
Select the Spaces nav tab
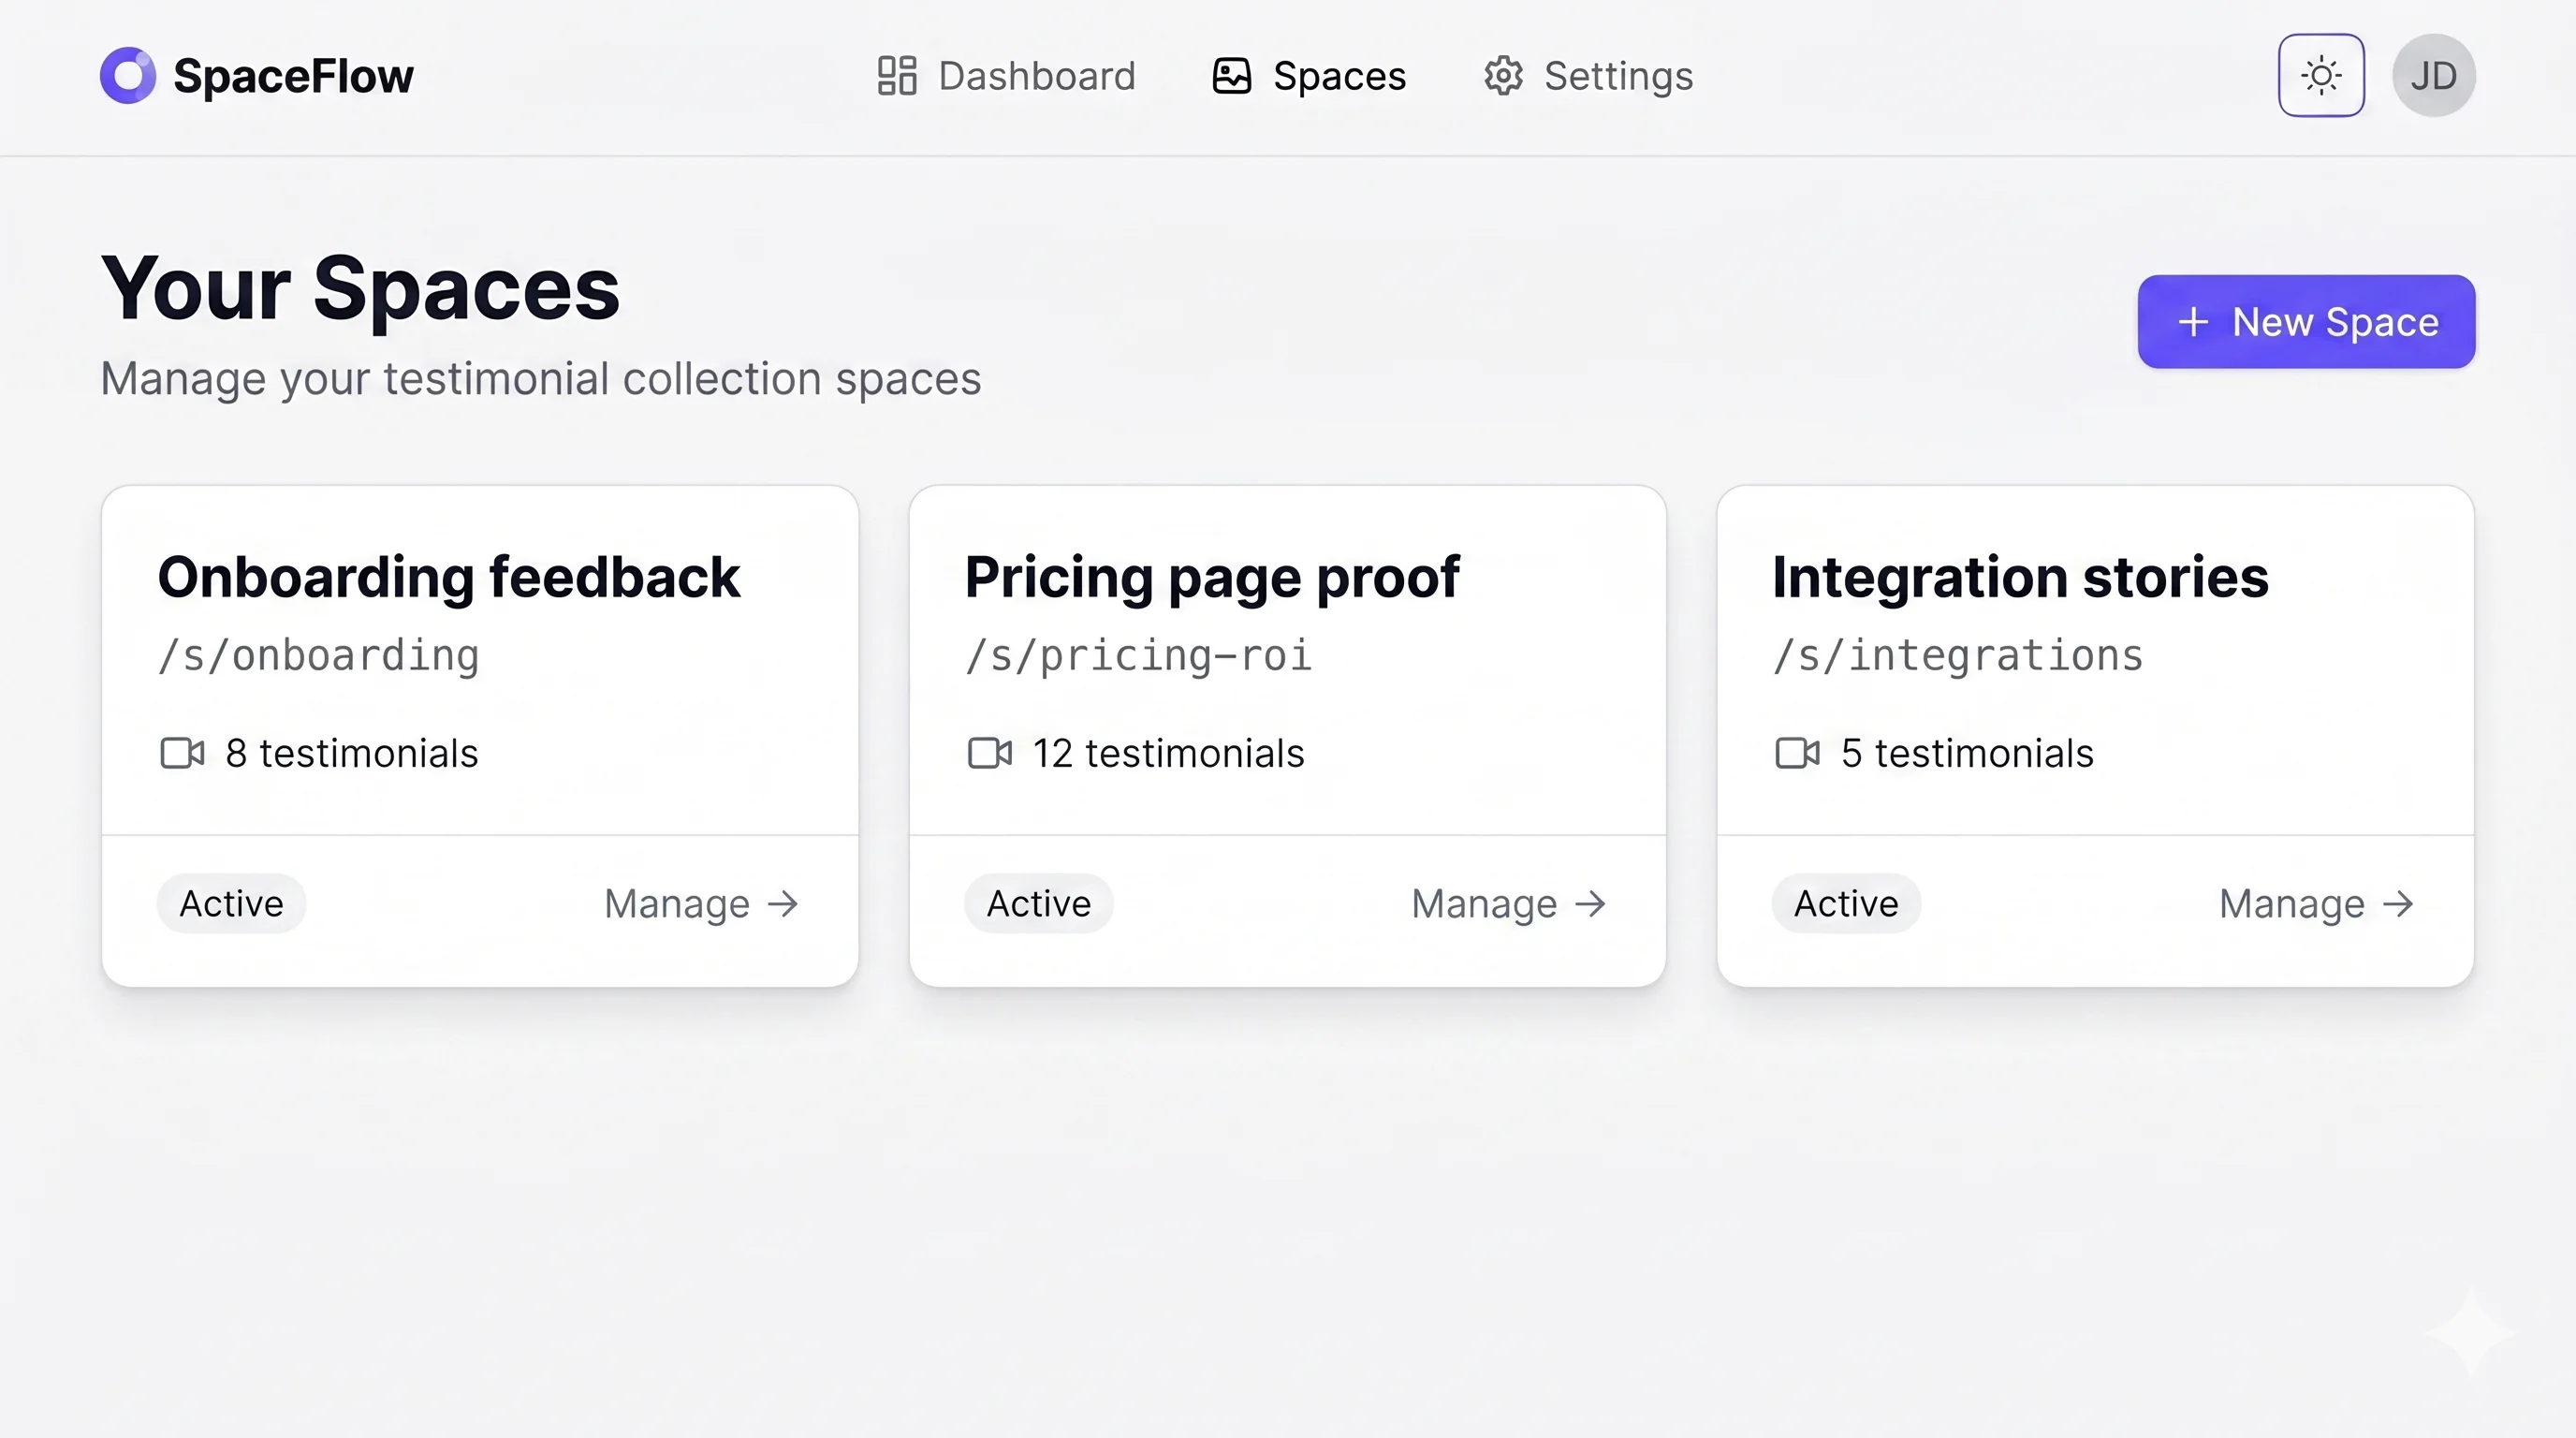click(1309, 76)
